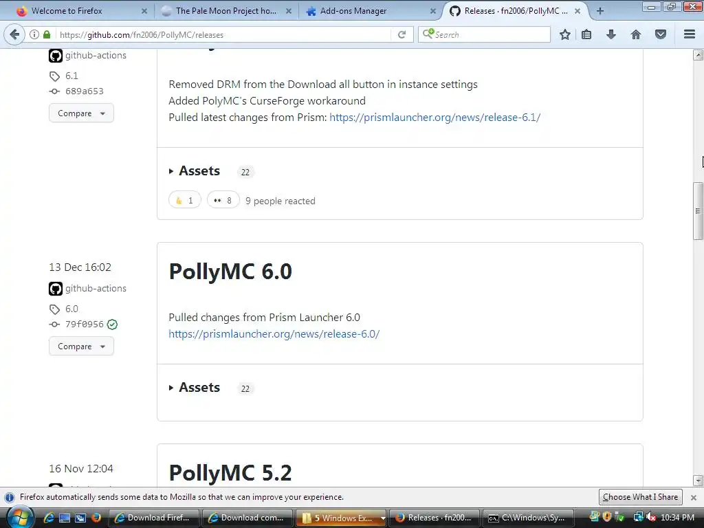Click the taskbar clock 10:34 PM

pos(677,518)
